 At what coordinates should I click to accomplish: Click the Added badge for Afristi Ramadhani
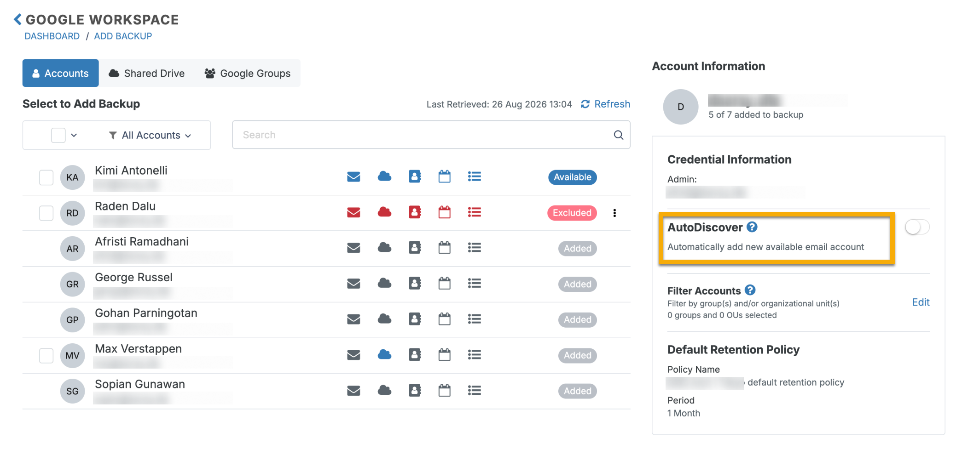tap(577, 249)
